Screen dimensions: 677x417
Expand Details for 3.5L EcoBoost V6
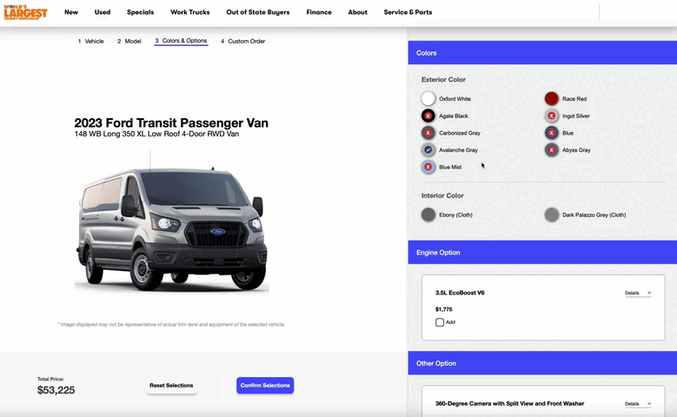point(638,293)
